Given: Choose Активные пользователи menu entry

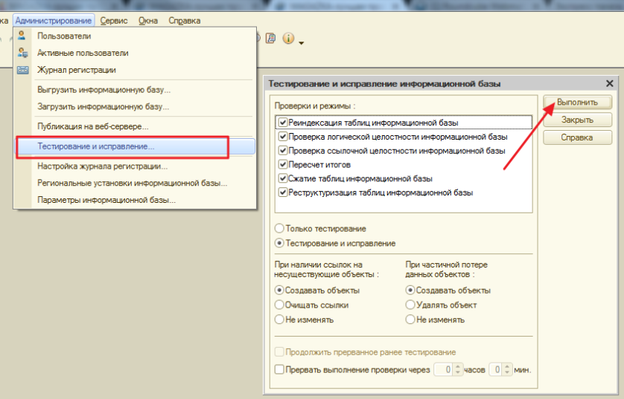Looking at the screenshot, I should (136, 53).
